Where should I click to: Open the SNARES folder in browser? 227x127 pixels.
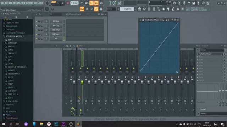point(11,87)
